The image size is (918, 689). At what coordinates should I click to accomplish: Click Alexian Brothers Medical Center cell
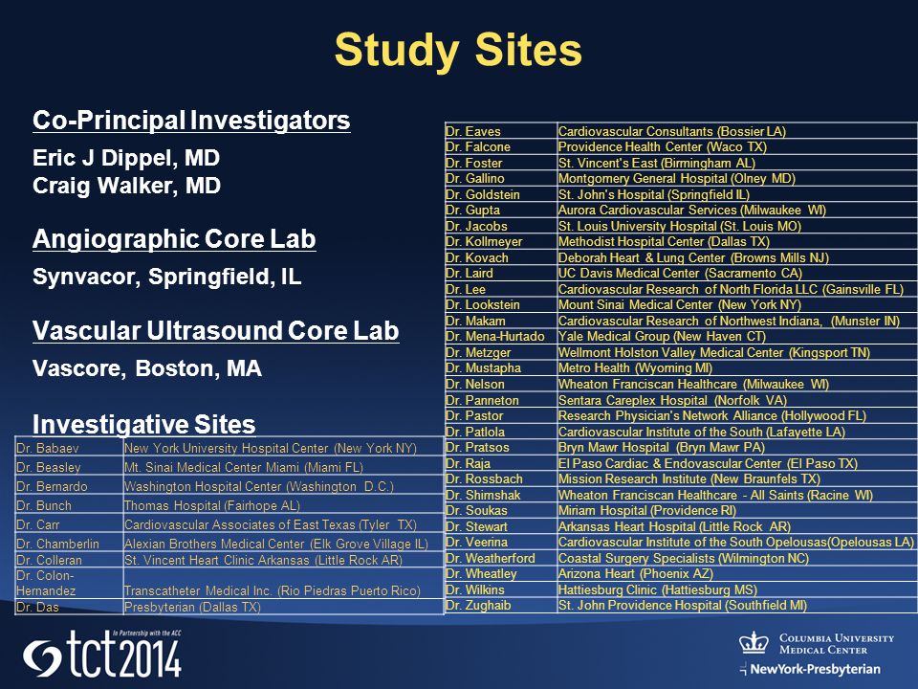point(283,544)
